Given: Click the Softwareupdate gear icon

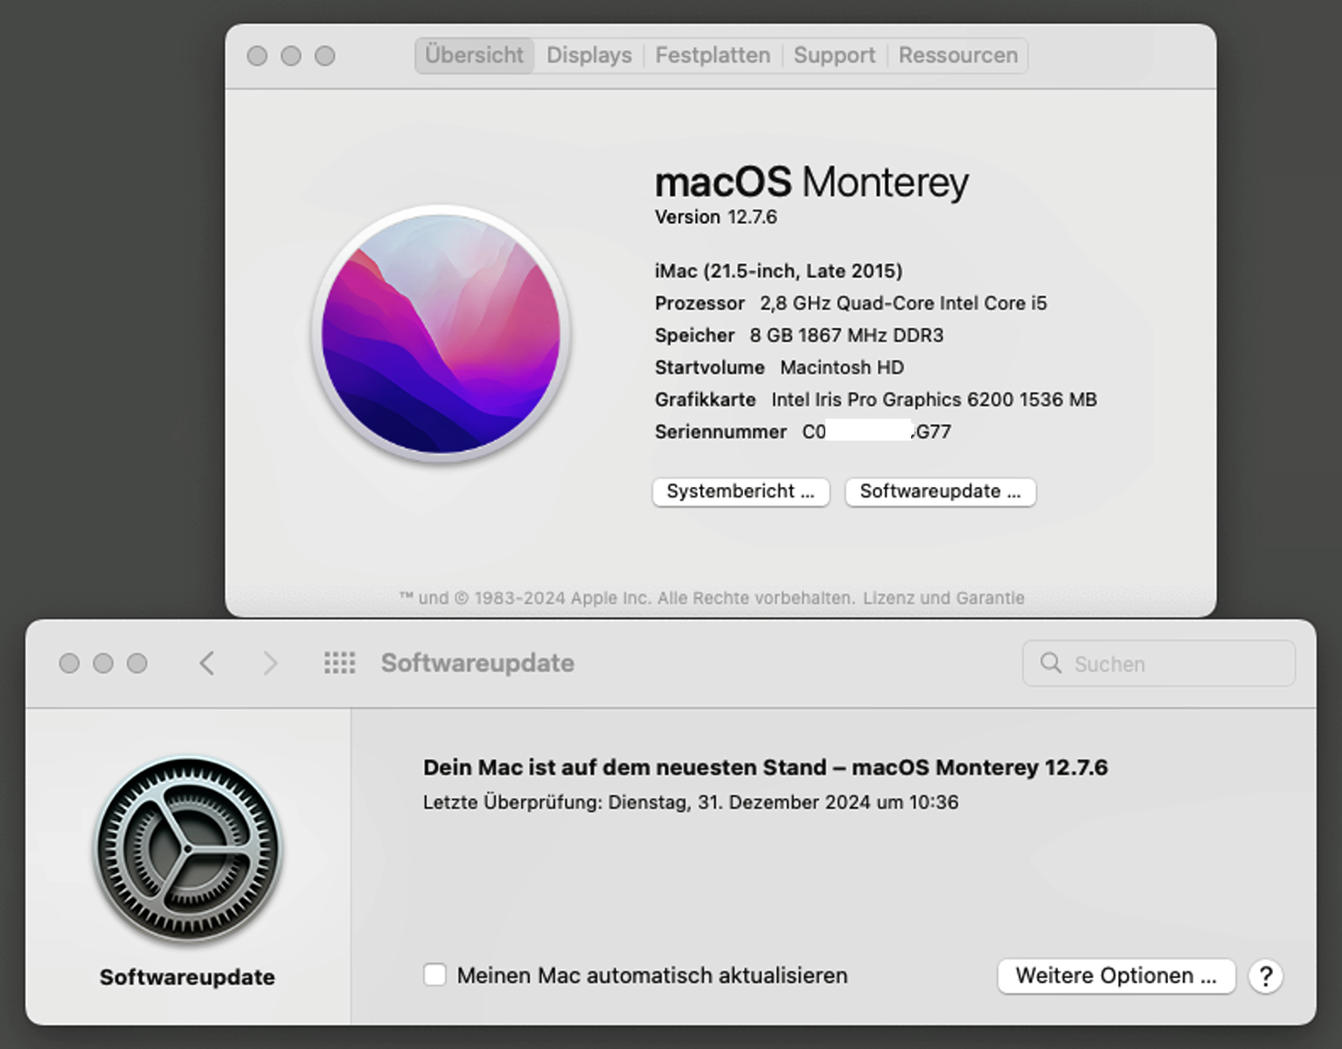Looking at the screenshot, I should point(188,850).
